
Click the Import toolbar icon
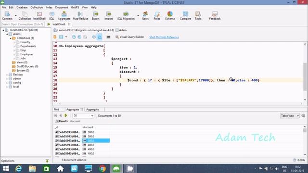[x=108, y=16]
